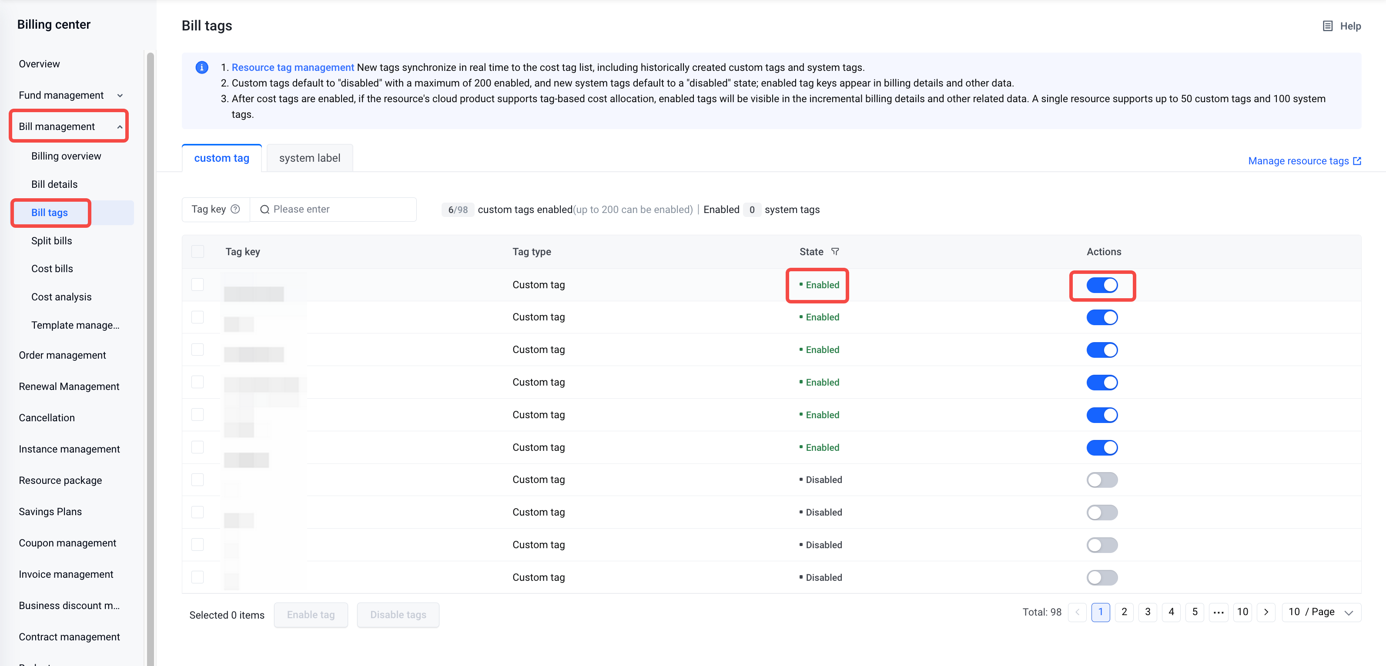Viewport: 1386px width, 666px height.
Task: Toggle off the first Enabled tag switch
Action: (1102, 285)
